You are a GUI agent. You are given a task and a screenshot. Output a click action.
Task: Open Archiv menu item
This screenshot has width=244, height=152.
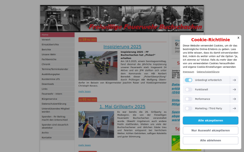[x=57, y=133]
